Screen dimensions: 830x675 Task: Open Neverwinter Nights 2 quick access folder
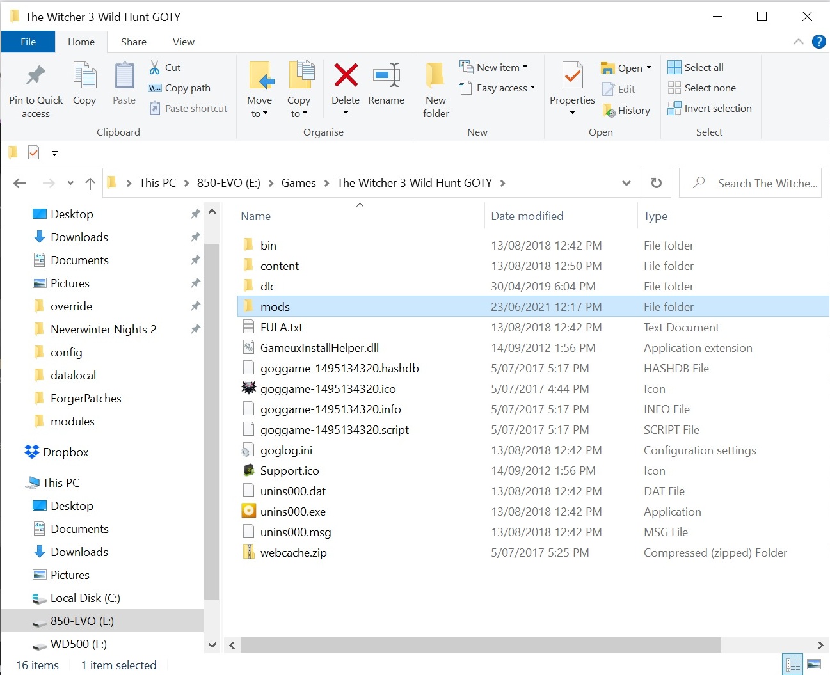(103, 329)
